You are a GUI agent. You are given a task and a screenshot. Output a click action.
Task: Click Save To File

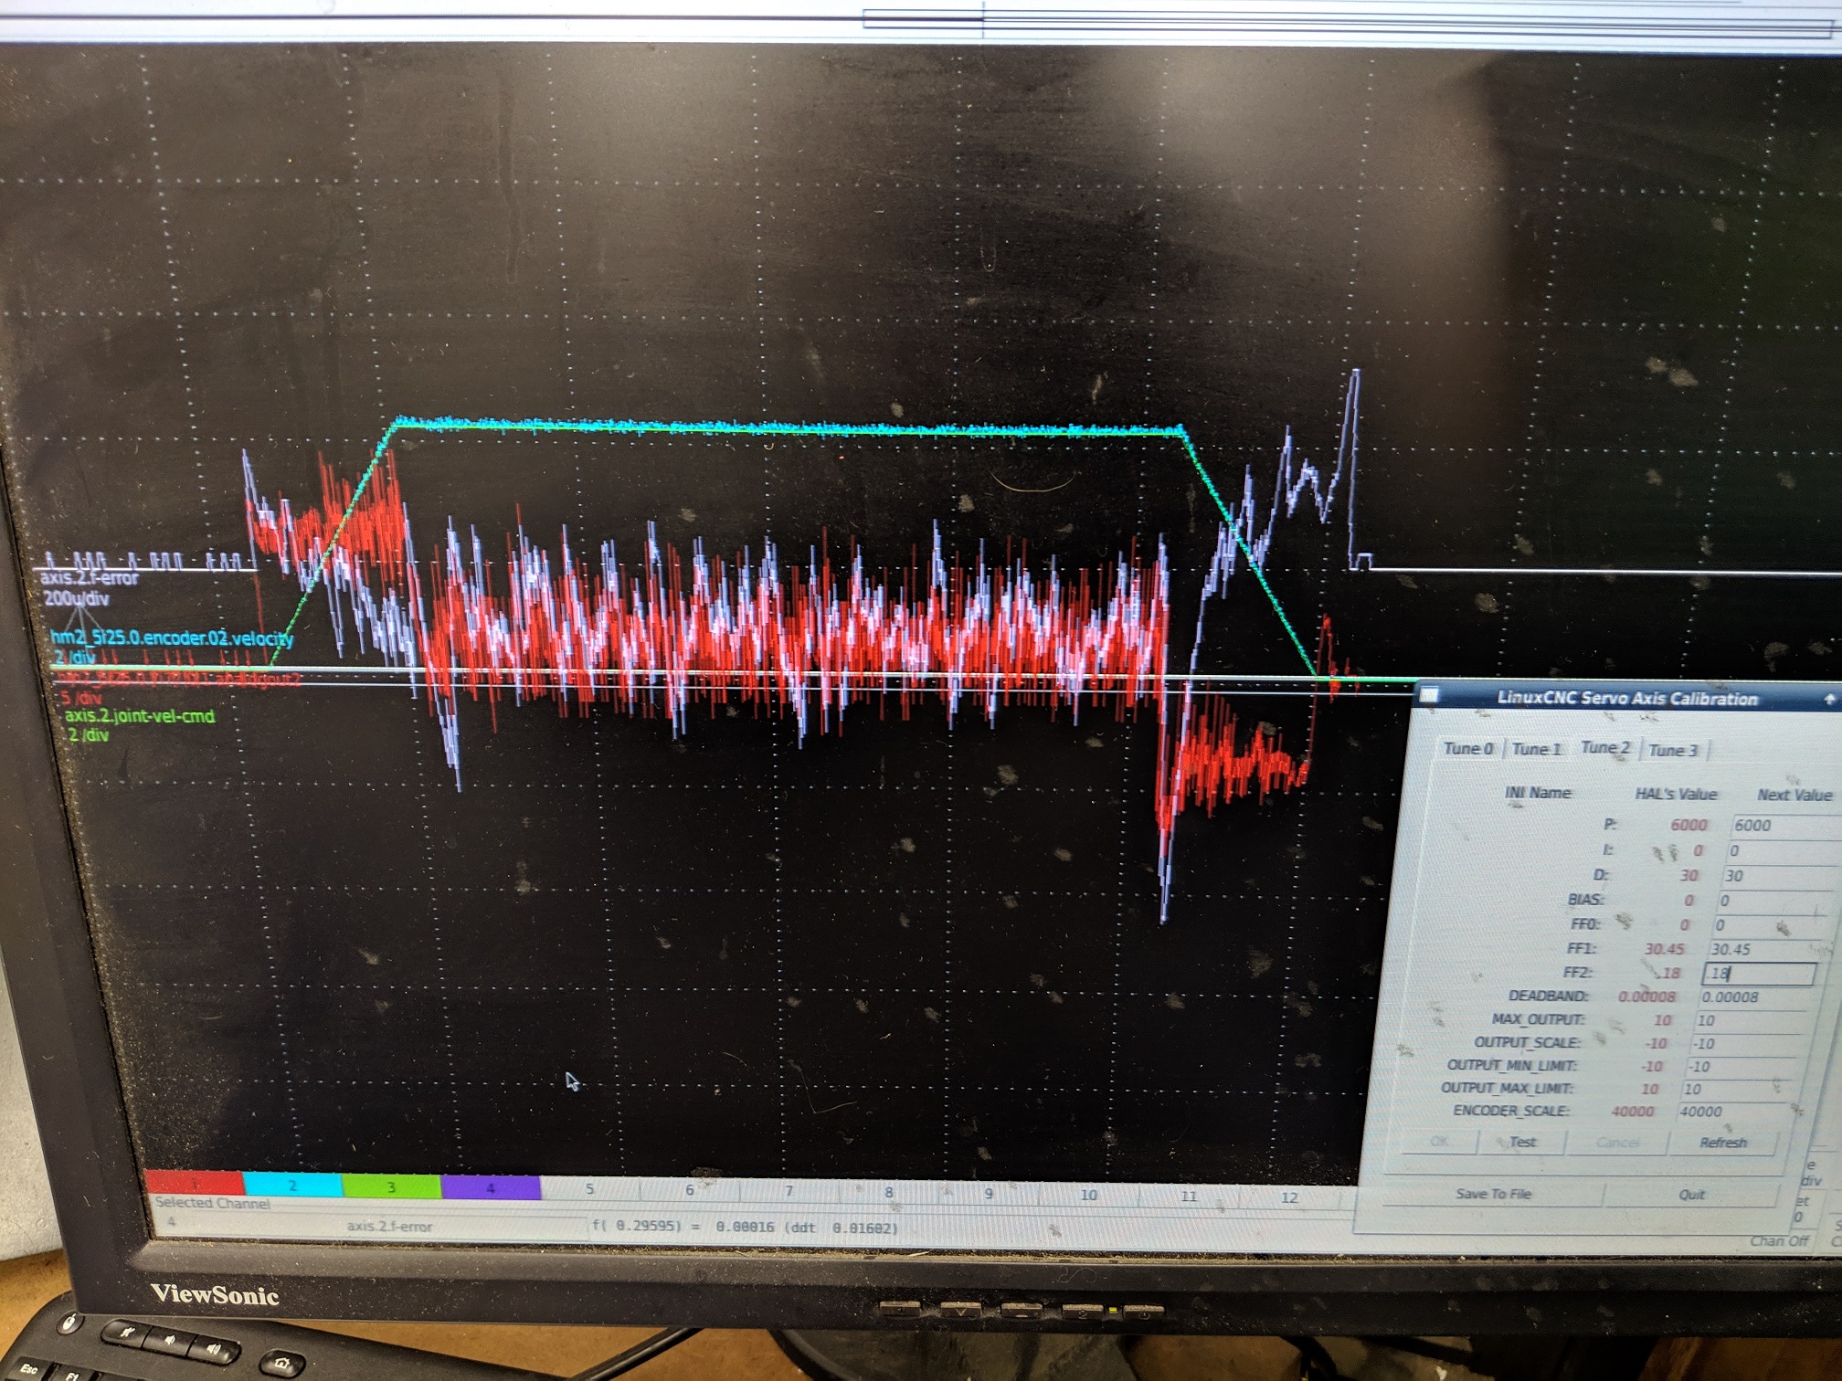pos(1493,1194)
